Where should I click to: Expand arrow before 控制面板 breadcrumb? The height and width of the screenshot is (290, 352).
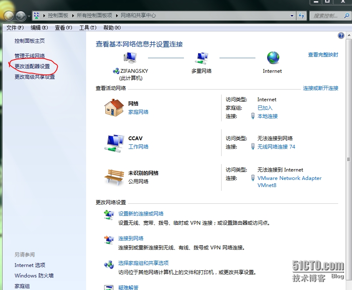44,15
